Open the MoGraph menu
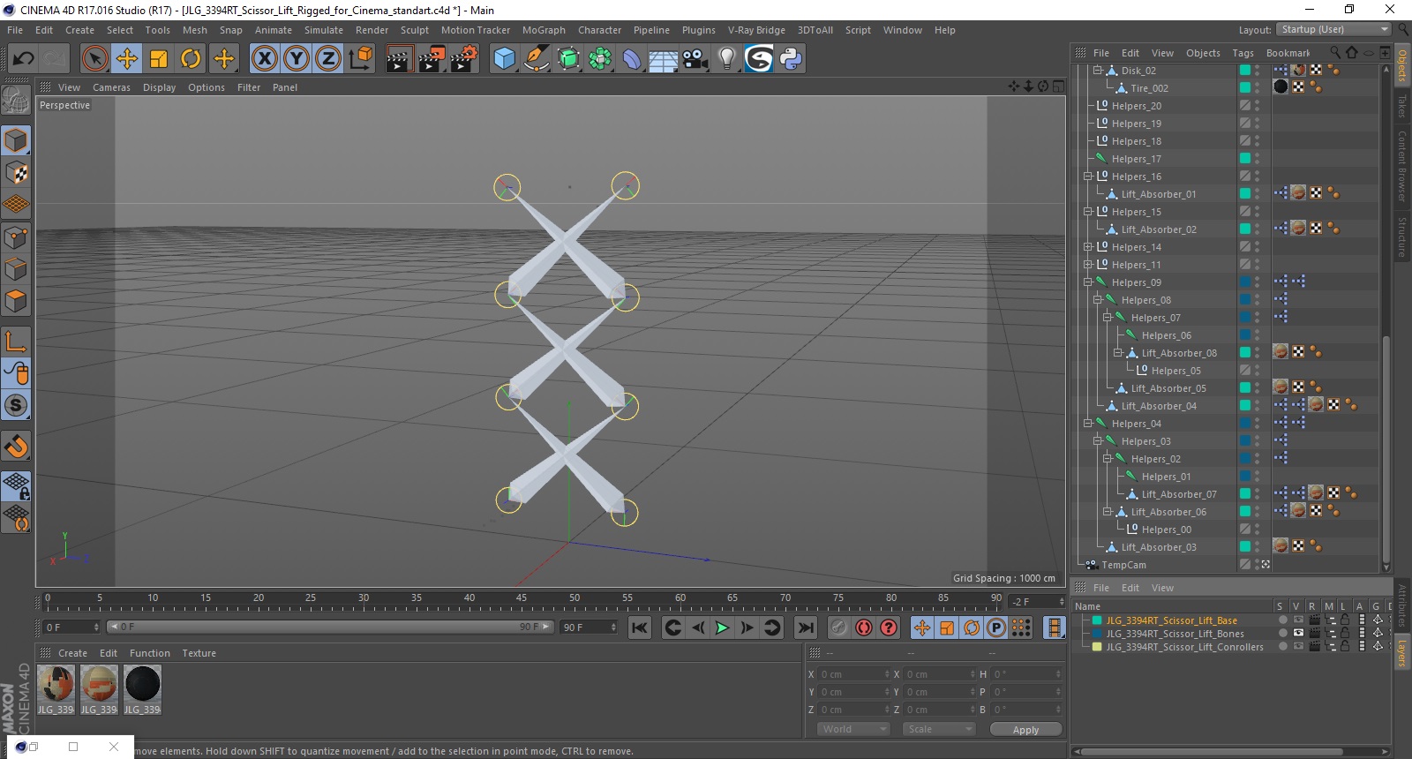 click(544, 30)
